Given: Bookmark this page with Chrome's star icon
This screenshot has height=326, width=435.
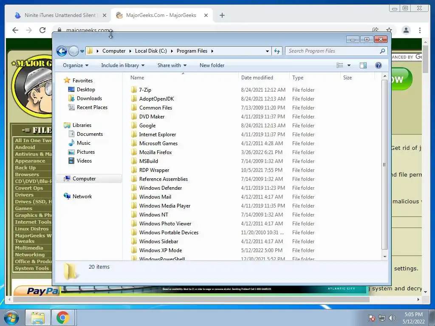Looking at the screenshot, I should point(389,30).
